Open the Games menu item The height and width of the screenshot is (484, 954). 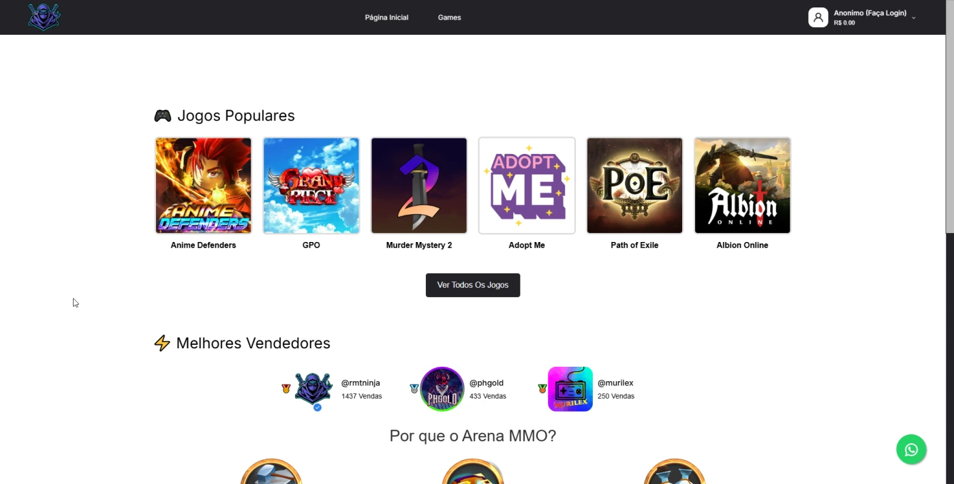[449, 18]
